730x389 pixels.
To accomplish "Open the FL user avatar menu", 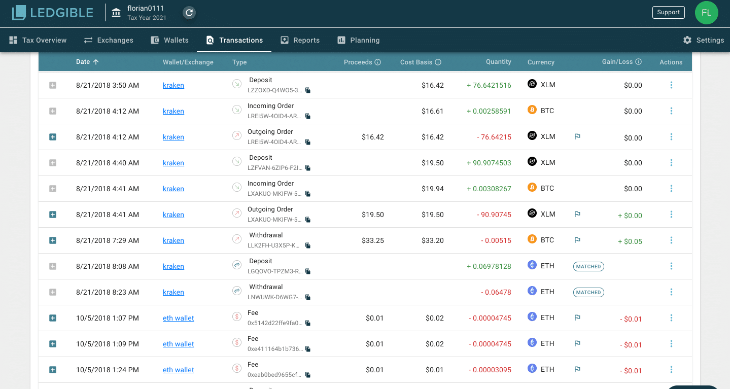I will click(x=706, y=13).
